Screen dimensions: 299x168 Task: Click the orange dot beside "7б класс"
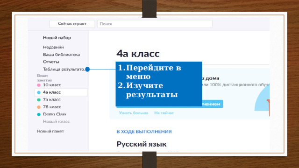pyautogui.click(x=39, y=107)
